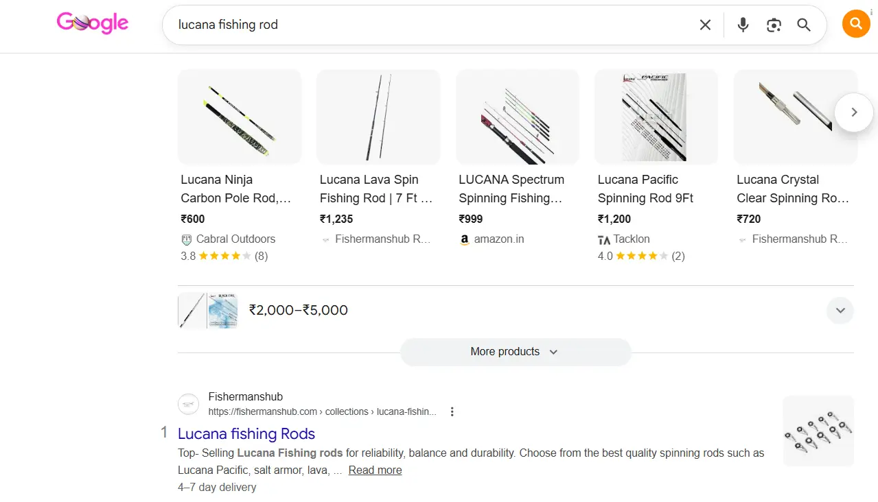The width and height of the screenshot is (878, 502).
Task: Click the magnifier search icon
Action: coord(804,25)
